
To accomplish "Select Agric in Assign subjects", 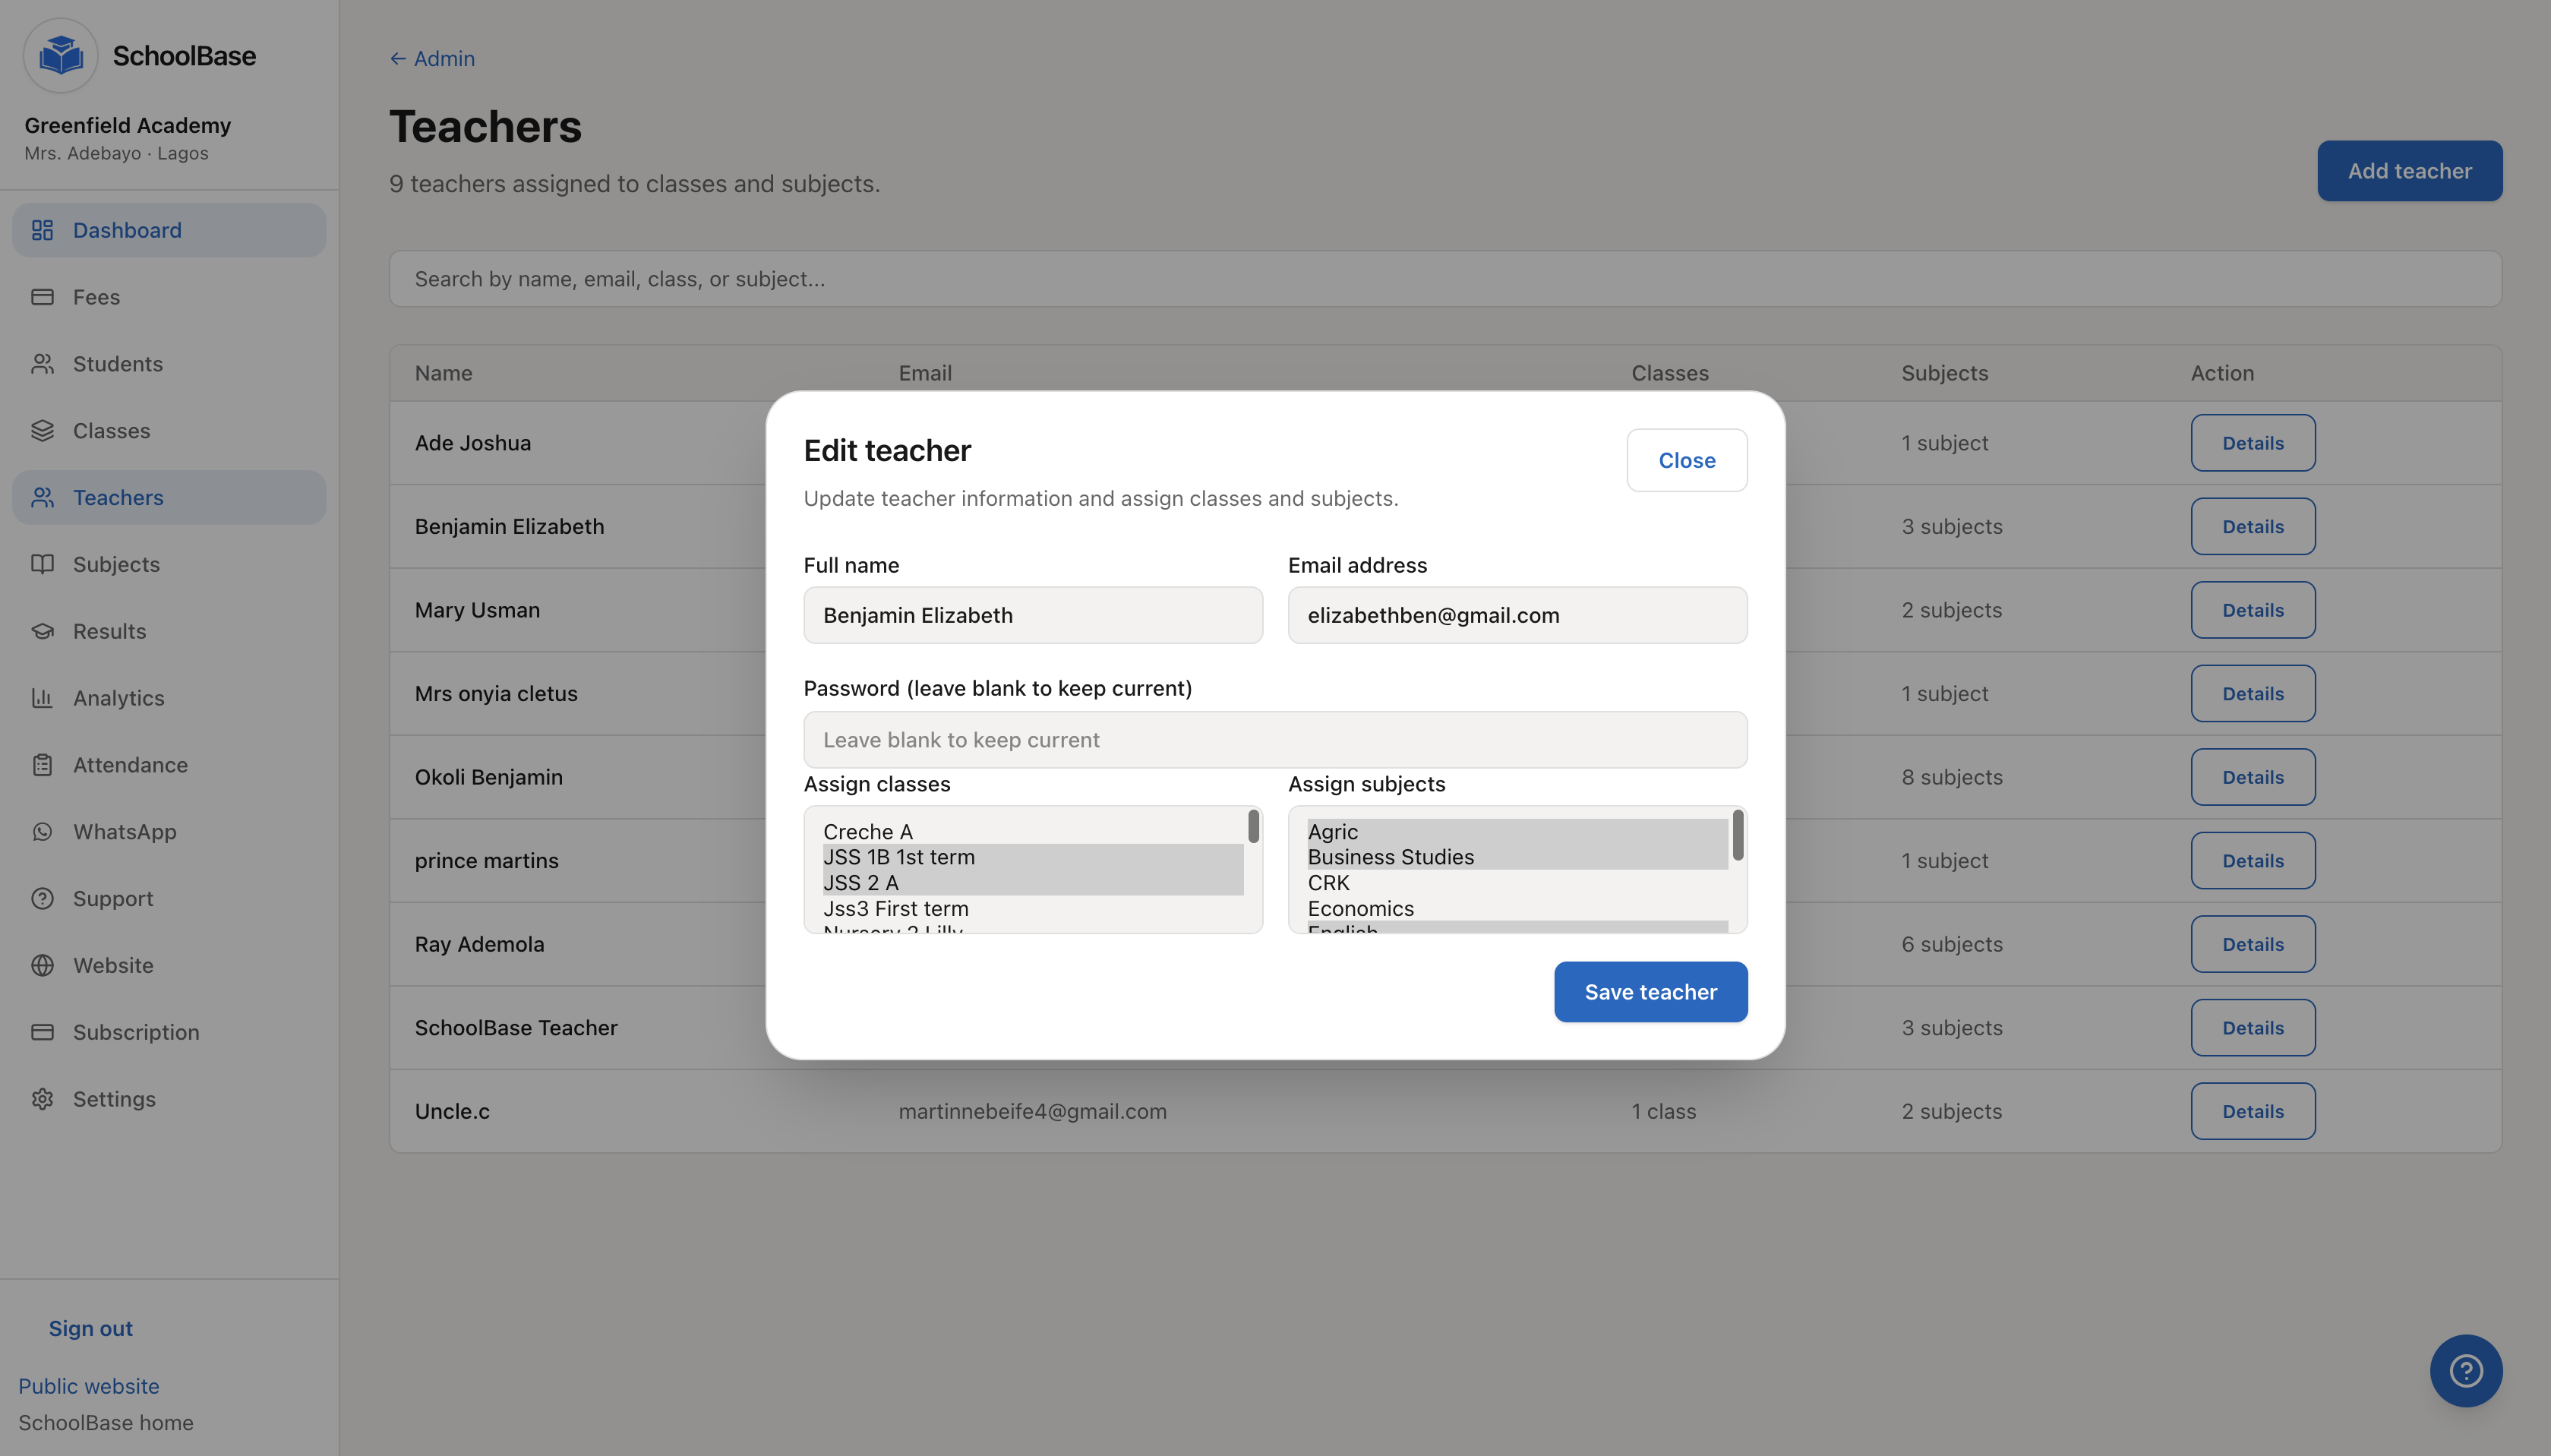I will [x=1517, y=832].
